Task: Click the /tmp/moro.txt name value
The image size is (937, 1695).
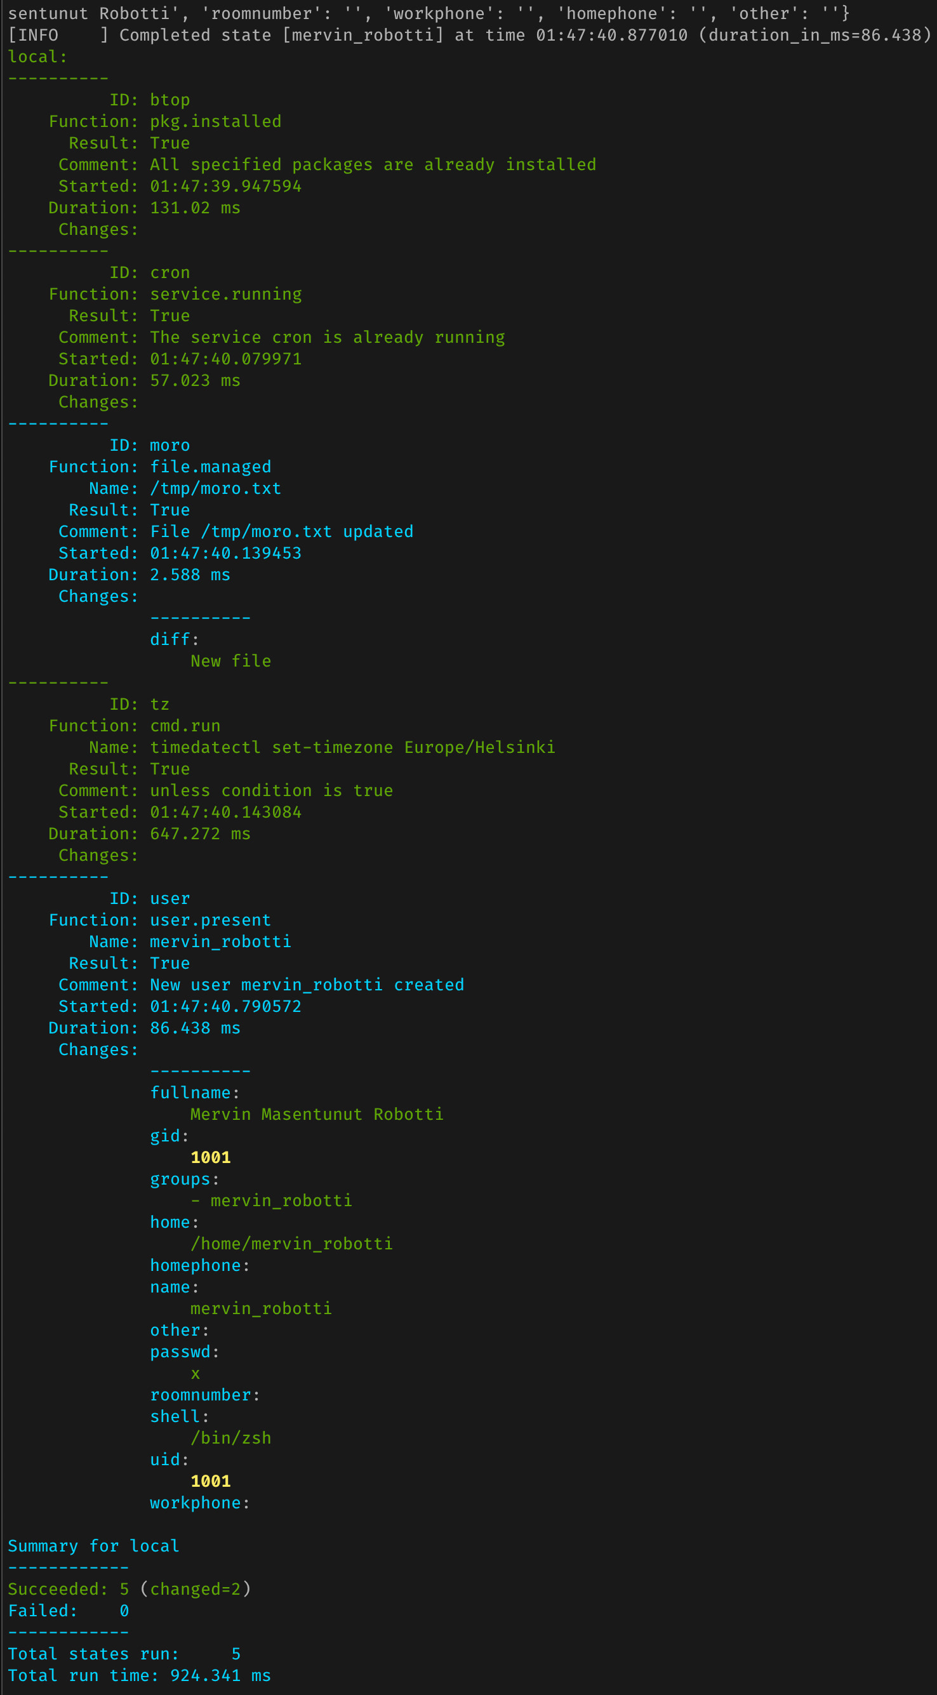Action: (215, 488)
